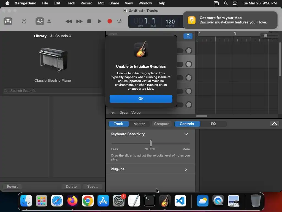
Task: Open Visual Studio Code from the Dock
Action: click(x=180, y=201)
